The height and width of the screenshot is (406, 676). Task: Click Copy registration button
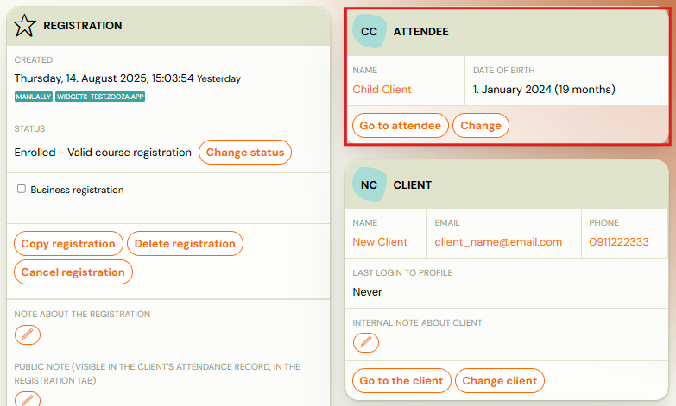[68, 244]
